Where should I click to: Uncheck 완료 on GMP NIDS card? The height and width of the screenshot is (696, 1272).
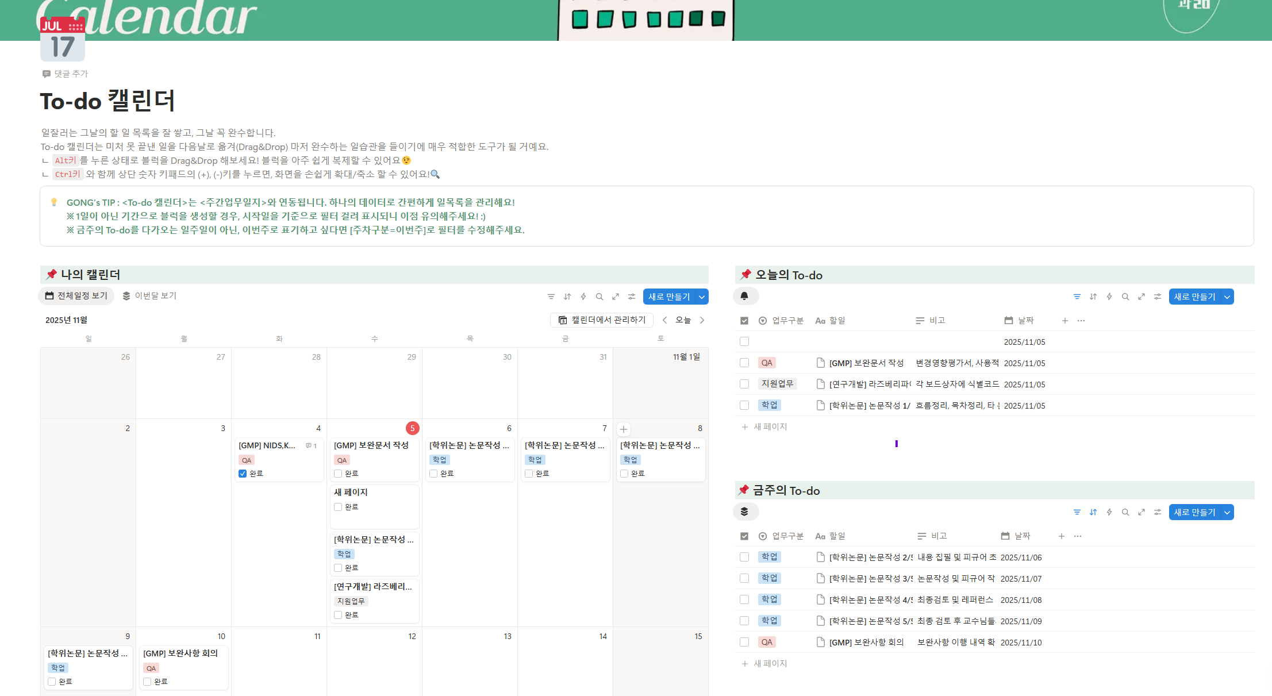click(x=243, y=474)
